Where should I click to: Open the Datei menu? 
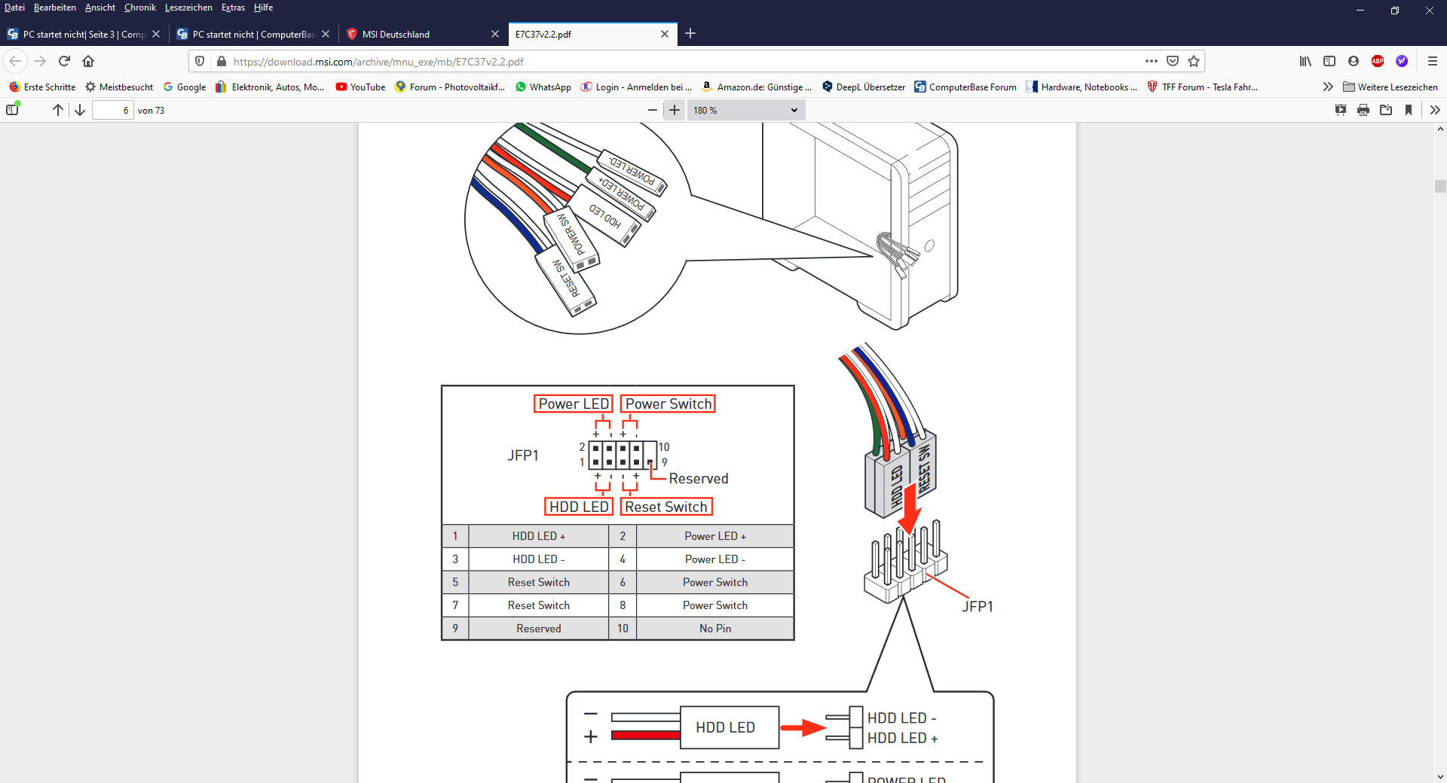coord(14,8)
